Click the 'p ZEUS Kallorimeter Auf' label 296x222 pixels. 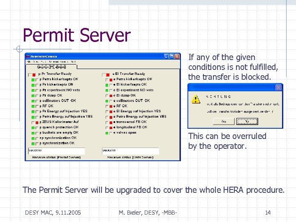[x=59, y=122]
